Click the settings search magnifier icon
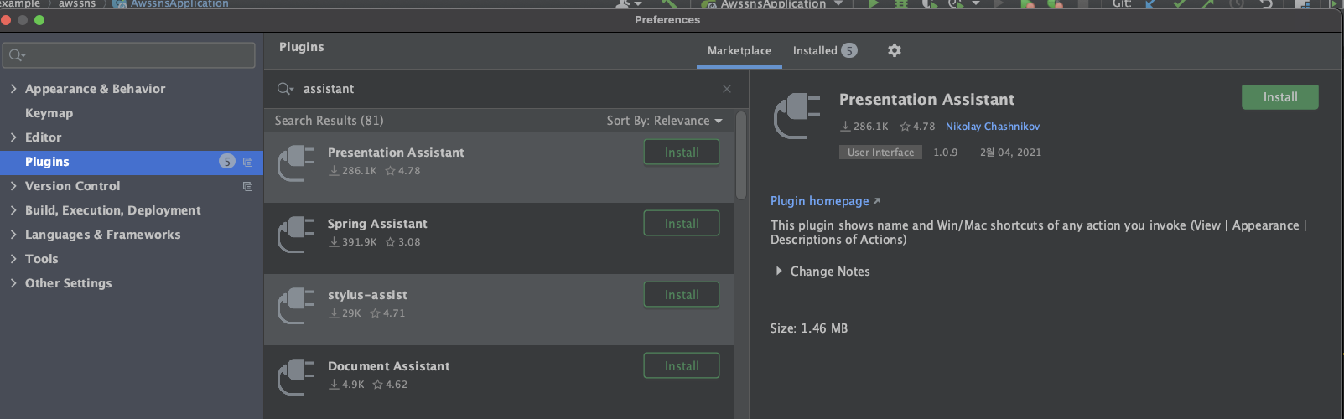Viewport: 1344px width, 419px height. 17,55
